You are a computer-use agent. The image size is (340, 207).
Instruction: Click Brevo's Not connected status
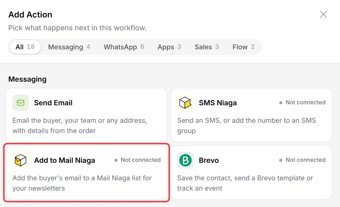302,160
